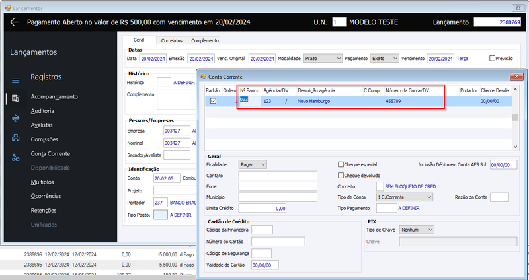The image size is (529, 280).
Task: Toggle the Padrão checkbox in account row
Action: pyautogui.click(x=213, y=101)
